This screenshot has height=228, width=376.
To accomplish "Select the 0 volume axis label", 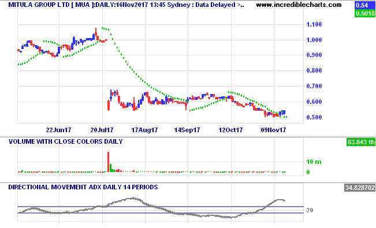I will [x=308, y=172].
